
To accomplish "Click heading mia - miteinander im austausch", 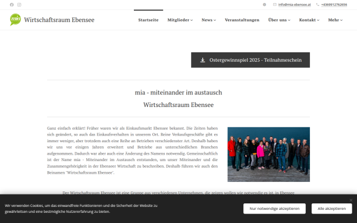I will click(x=178, y=93).
